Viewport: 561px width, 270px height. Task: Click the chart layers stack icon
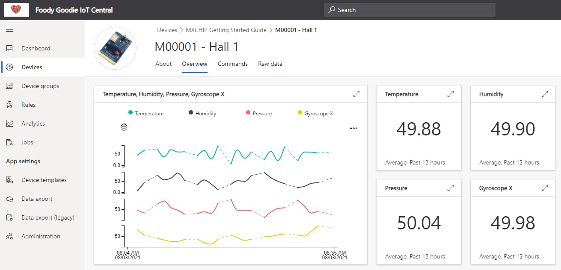tap(124, 127)
